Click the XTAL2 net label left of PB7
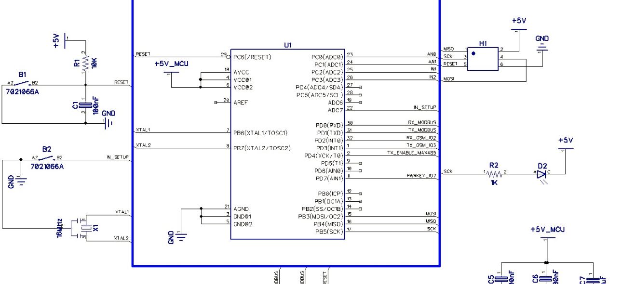The width and height of the screenshot is (622, 284). pyautogui.click(x=143, y=145)
